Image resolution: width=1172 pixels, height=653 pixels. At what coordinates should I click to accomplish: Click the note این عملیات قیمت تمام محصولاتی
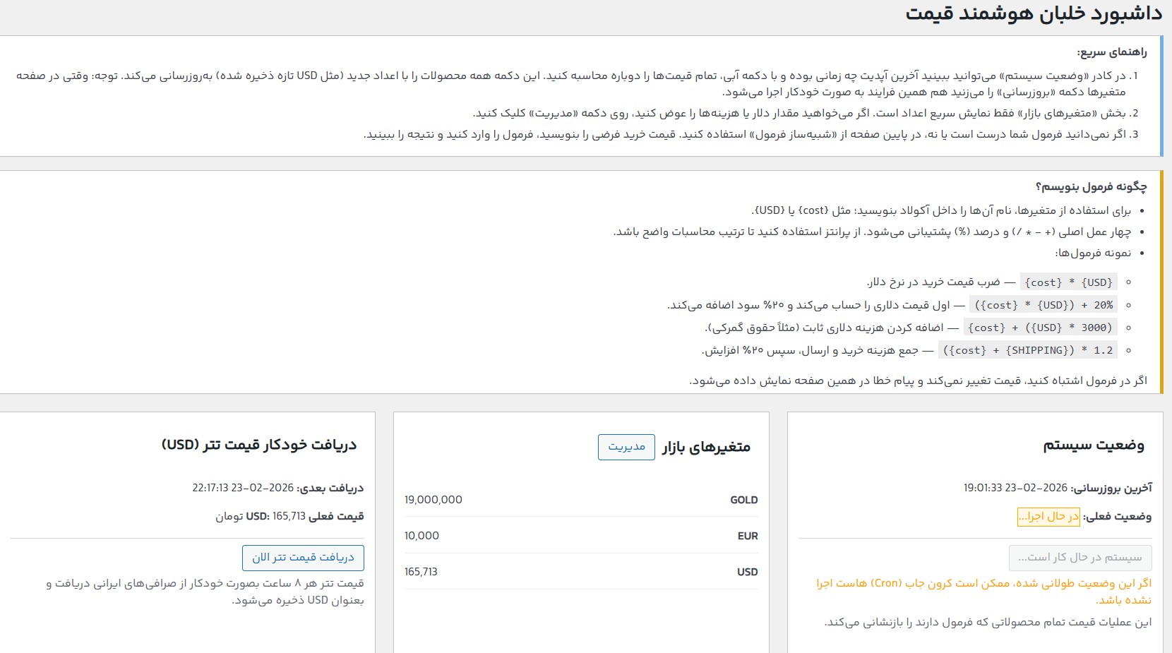point(988,623)
